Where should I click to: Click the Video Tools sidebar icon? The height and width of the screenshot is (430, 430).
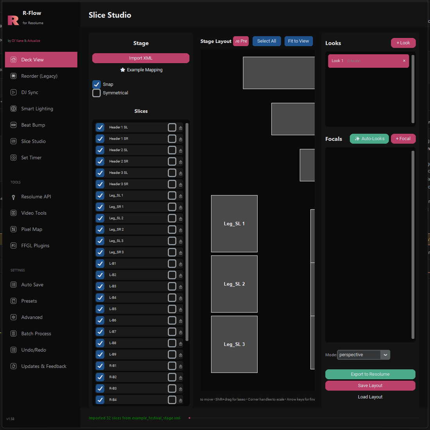click(13, 213)
